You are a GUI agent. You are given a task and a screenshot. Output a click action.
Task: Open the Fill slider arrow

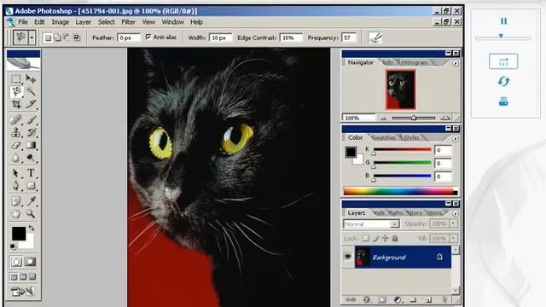click(453, 238)
